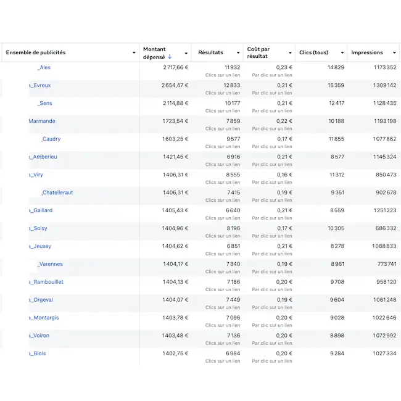401x401 pixels.
Task: Click the cost per result 0,22 €
Action: [x=284, y=121]
